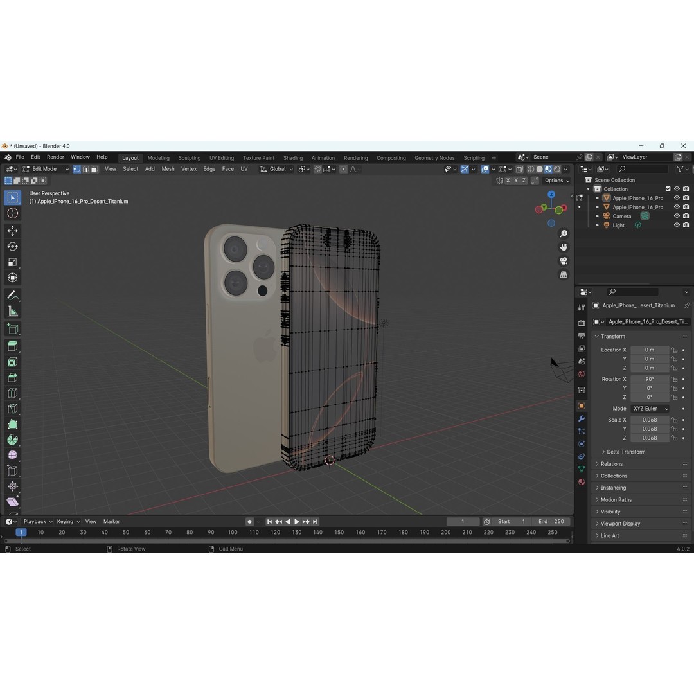Open the Edit Mode dropdown
This screenshot has width=694, height=694.
pyautogui.click(x=46, y=169)
